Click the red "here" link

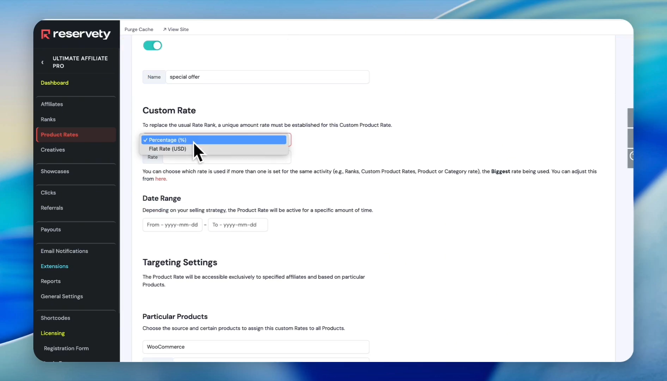161,179
